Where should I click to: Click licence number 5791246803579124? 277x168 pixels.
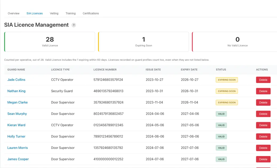(108, 80)
